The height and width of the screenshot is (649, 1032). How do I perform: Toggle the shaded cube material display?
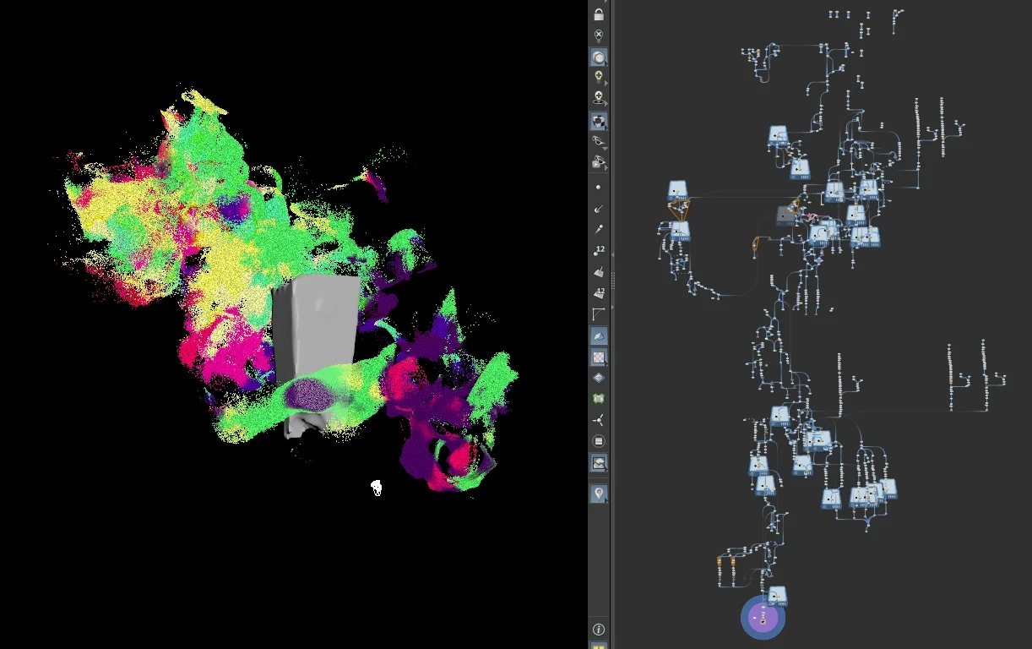coord(598,121)
